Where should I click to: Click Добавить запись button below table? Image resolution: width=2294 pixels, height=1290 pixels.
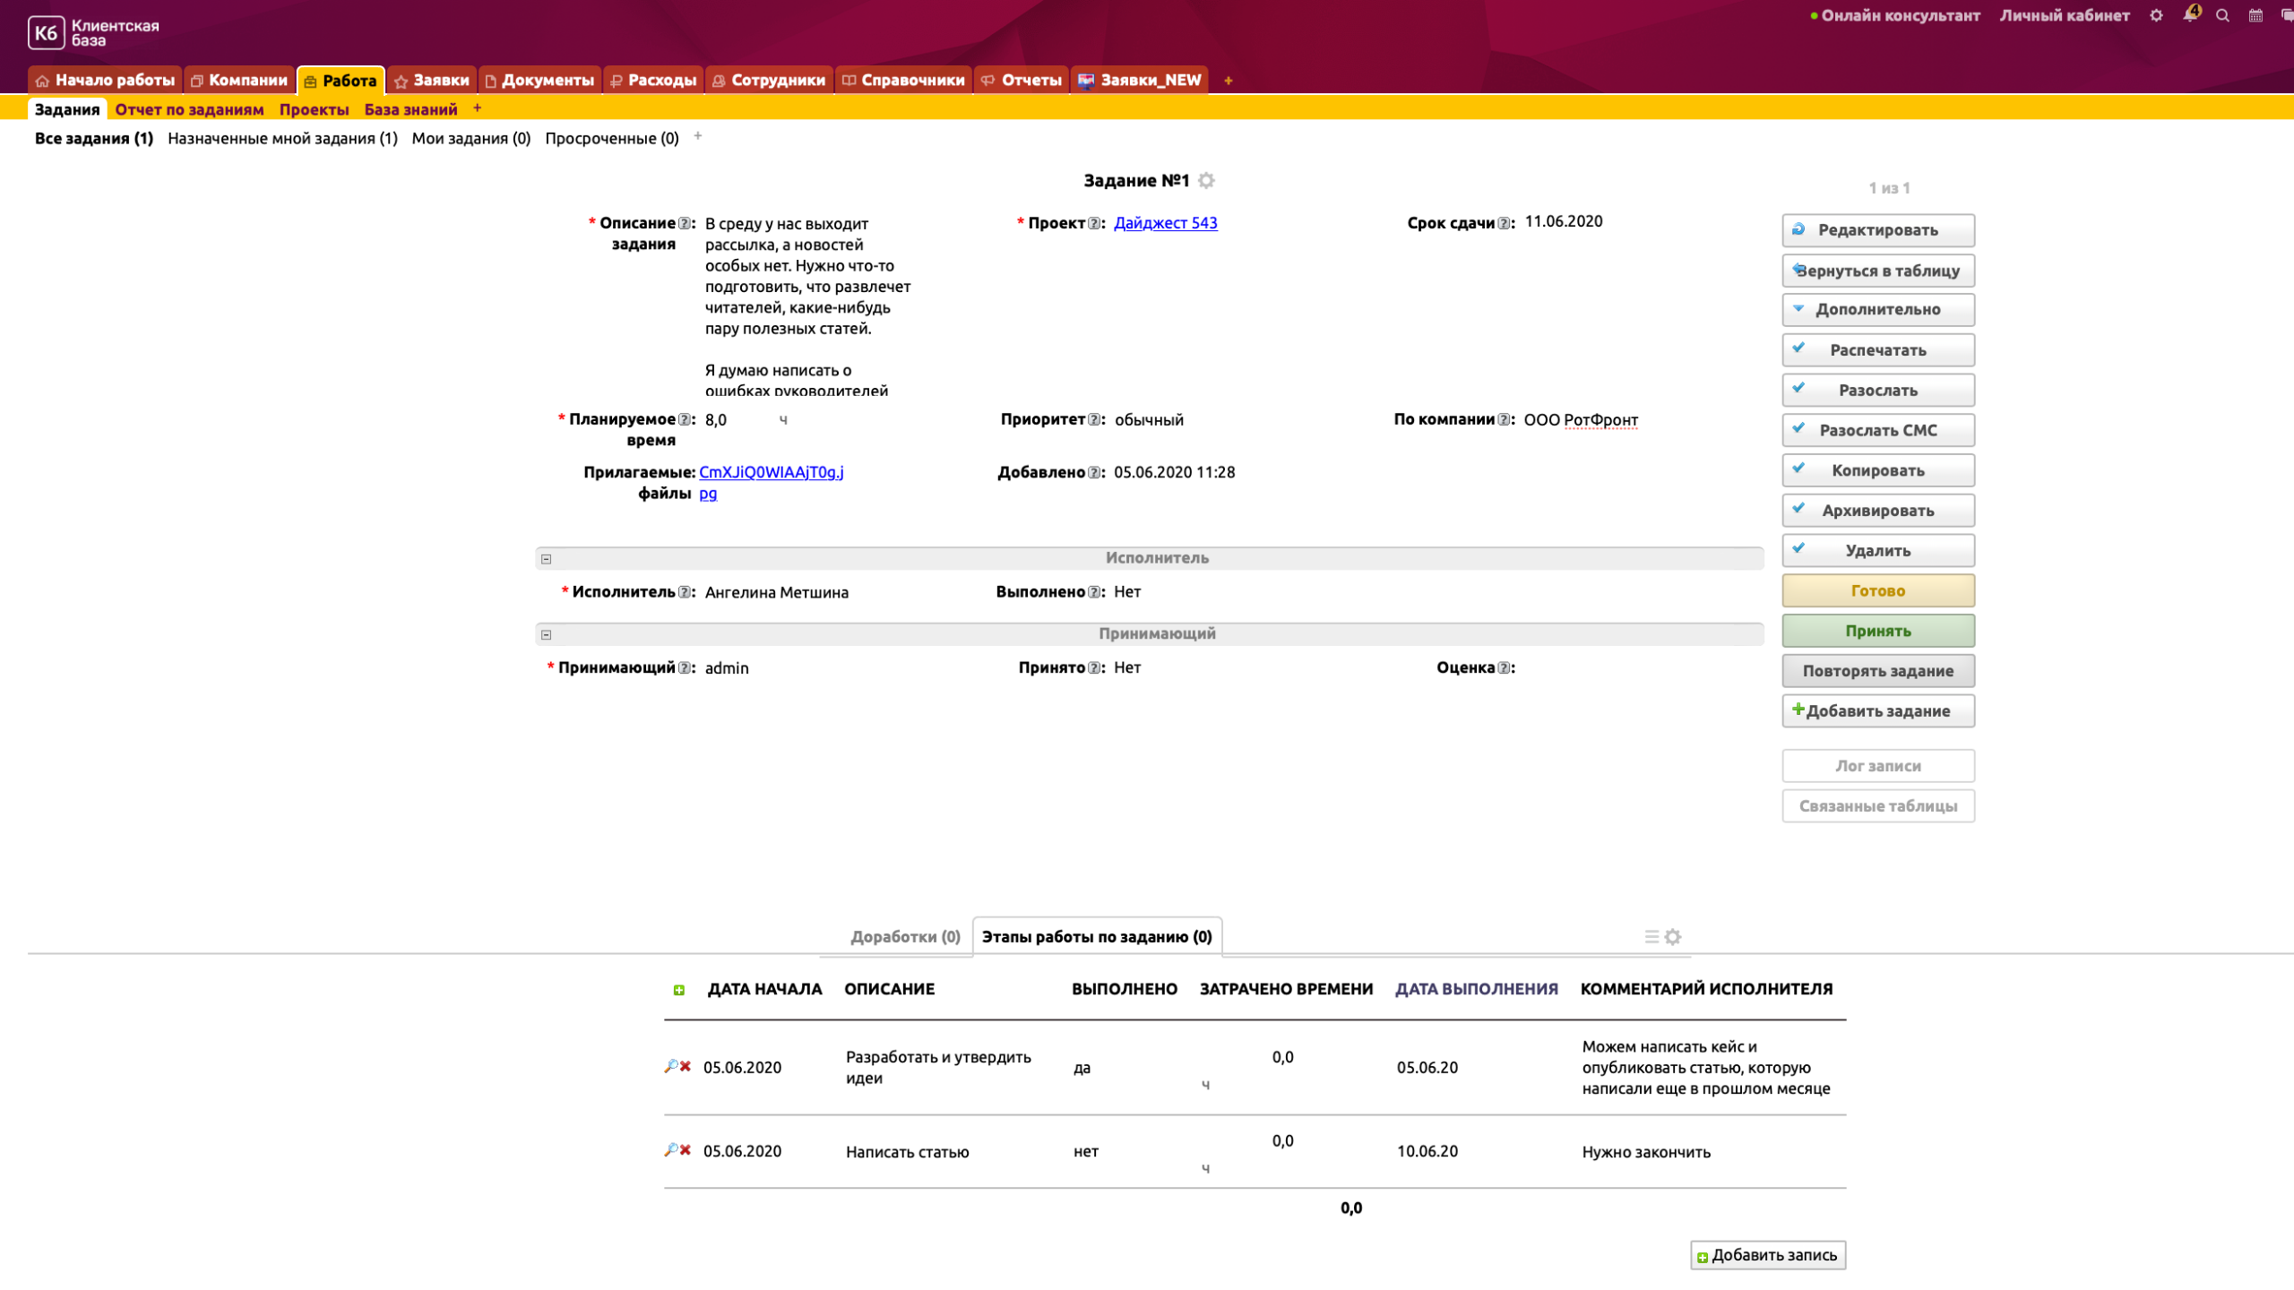(x=1767, y=1256)
